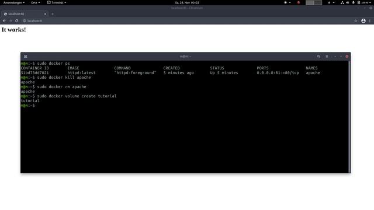Maximize the terminal window
374x210 pixels.
(x=341, y=57)
